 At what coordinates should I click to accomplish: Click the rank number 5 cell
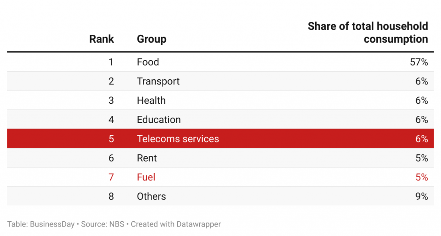(111, 139)
